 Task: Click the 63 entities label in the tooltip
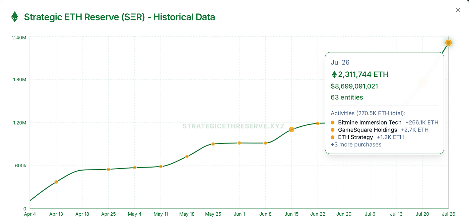point(347,97)
